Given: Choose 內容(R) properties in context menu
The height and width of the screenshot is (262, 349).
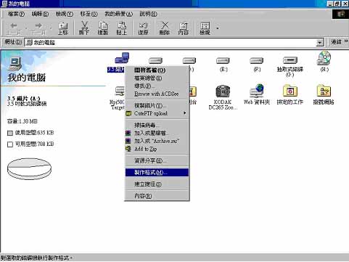Looking at the screenshot, I should (x=157, y=196).
